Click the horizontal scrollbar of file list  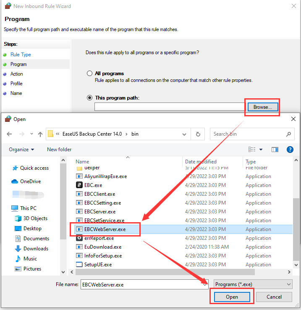point(165,272)
